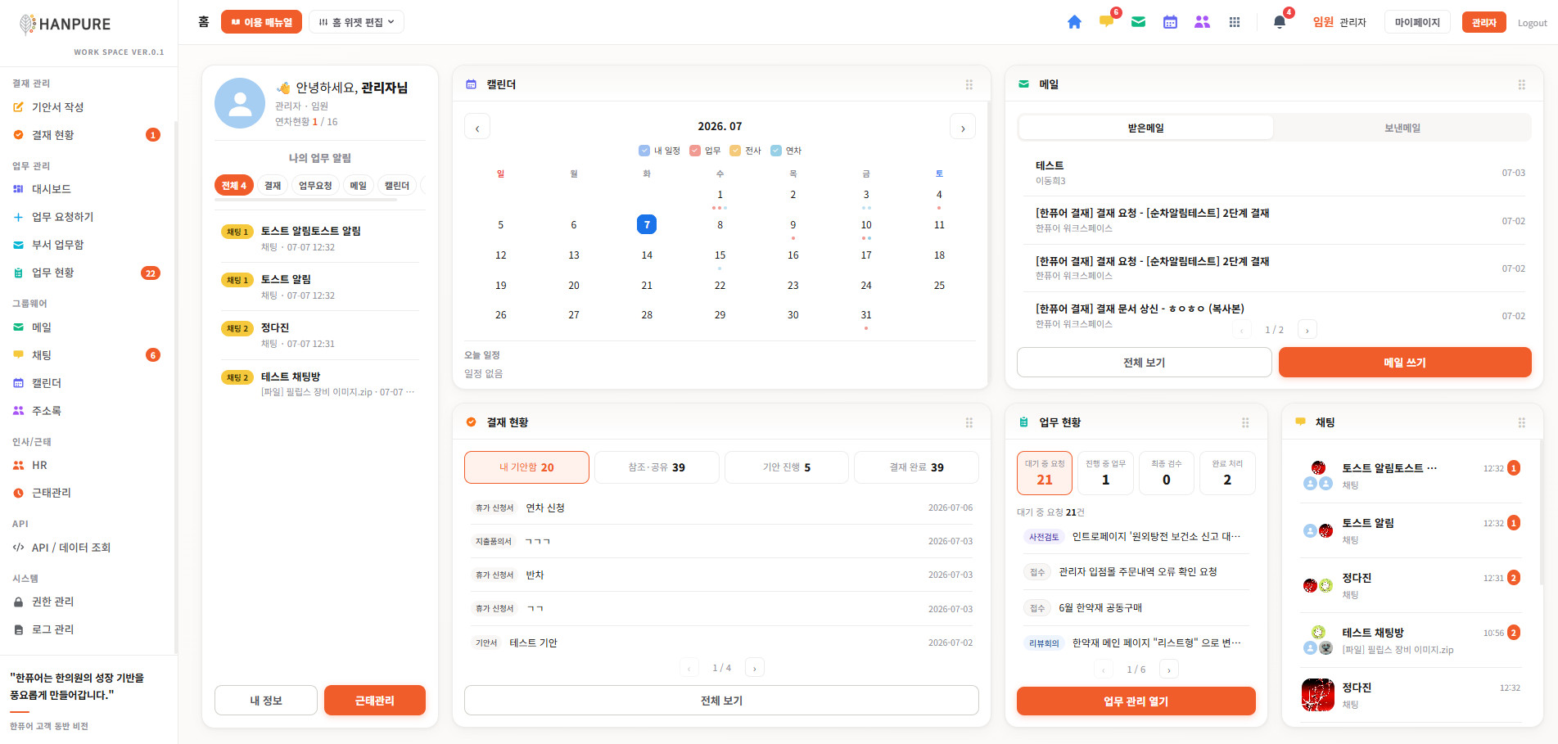Click the 메일 쓰기 button
Image resolution: width=1558 pixels, height=744 pixels.
click(1405, 363)
